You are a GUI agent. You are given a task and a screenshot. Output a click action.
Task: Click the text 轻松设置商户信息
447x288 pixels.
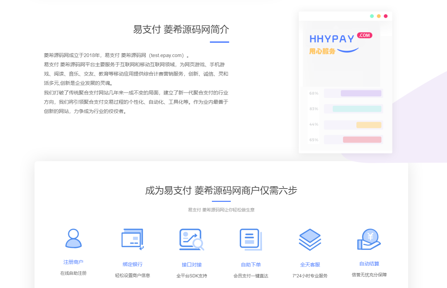[133, 275]
